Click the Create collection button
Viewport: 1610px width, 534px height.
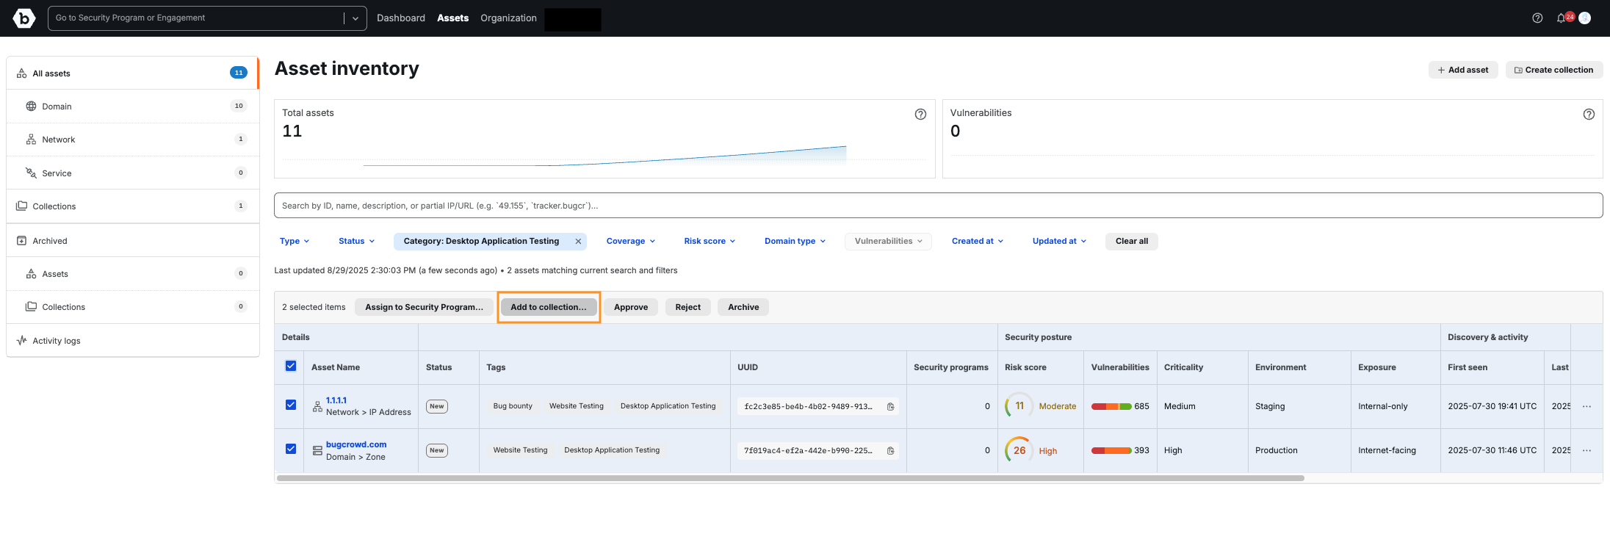(x=1553, y=70)
